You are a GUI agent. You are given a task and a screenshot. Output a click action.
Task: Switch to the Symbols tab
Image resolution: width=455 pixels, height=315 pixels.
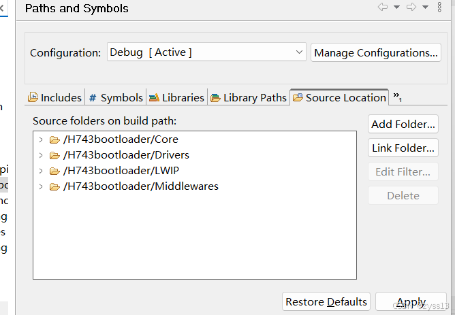coord(116,97)
